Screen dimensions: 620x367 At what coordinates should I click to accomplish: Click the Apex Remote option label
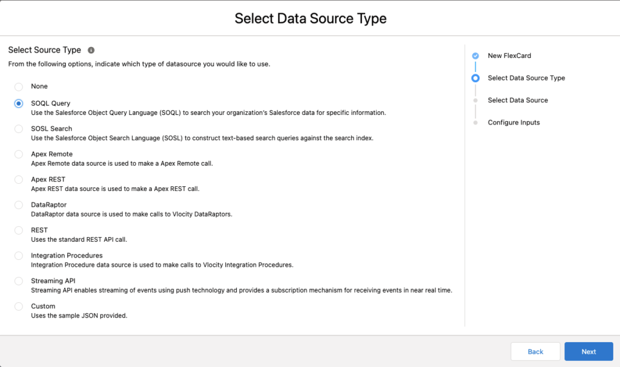click(x=52, y=154)
